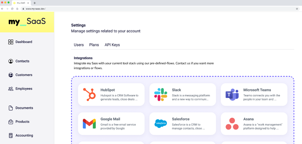Image resolution: width=302 pixels, height=144 pixels.
Task: Click the my_SaaS logo in sidebar
Action: [27, 22]
